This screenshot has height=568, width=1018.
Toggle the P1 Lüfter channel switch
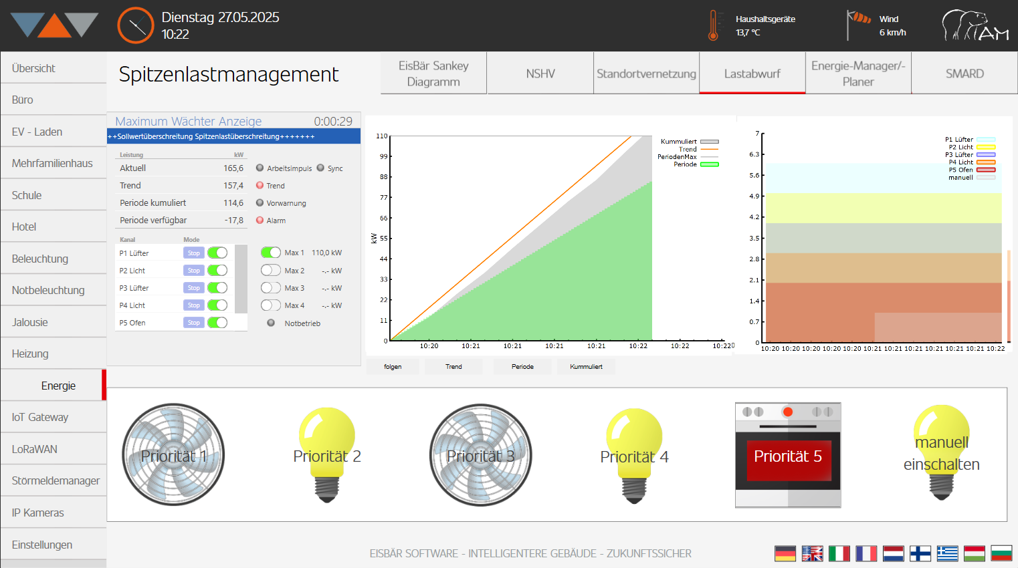tap(217, 253)
